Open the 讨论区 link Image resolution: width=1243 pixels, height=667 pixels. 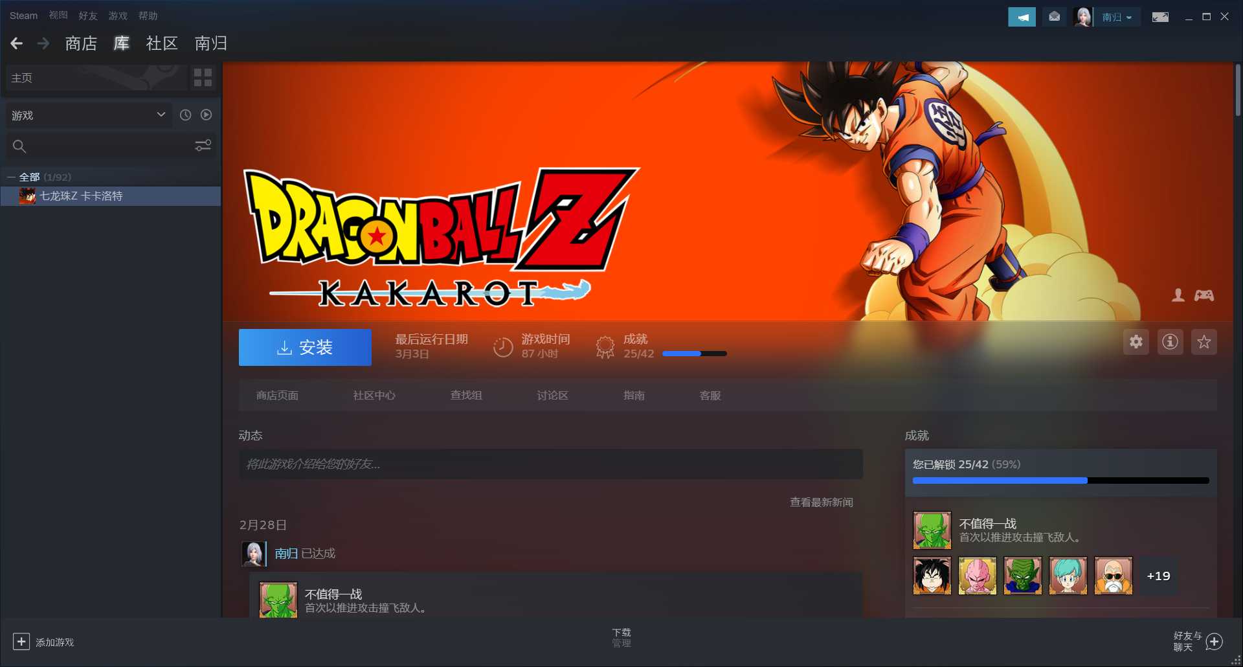click(552, 395)
